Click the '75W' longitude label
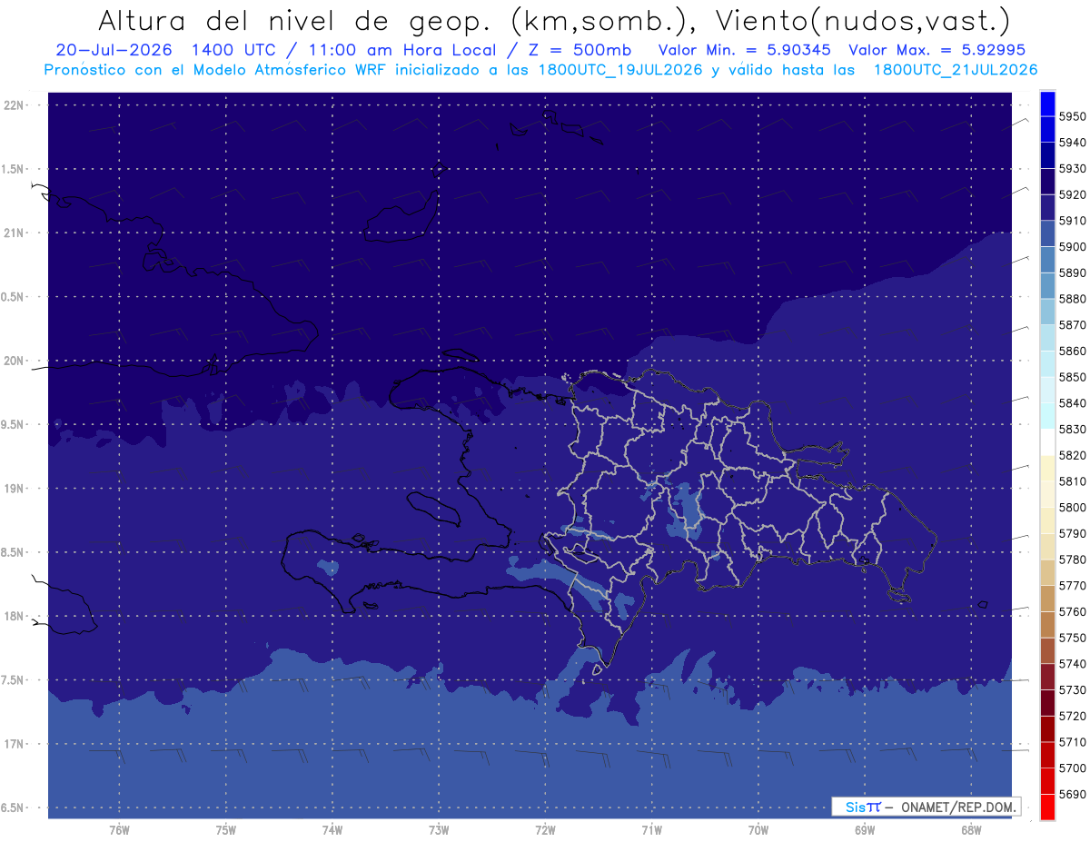 [226, 830]
